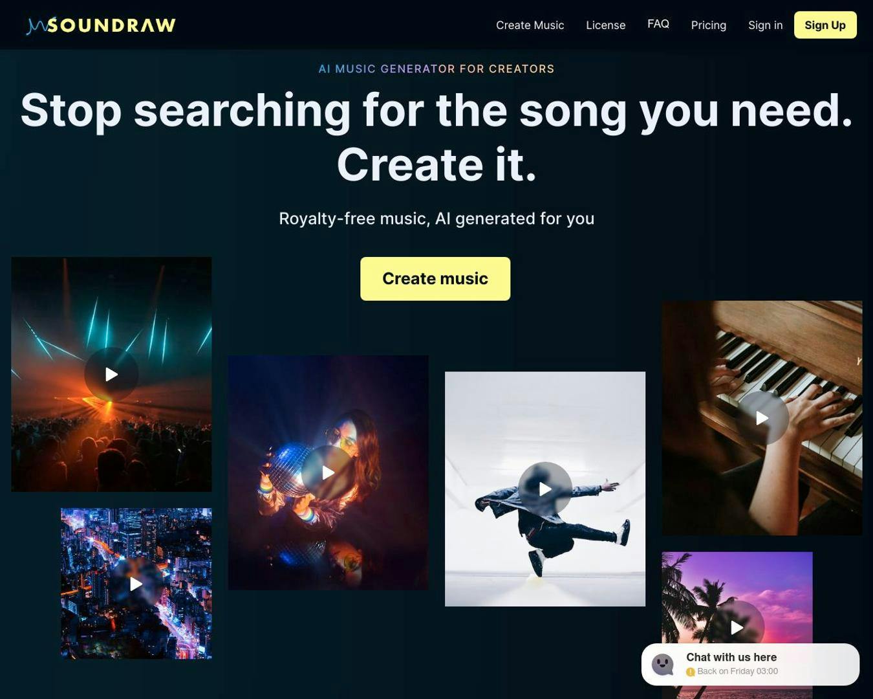Click the chat ghost avatar icon
The height and width of the screenshot is (699, 873).
tap(663, 664)
